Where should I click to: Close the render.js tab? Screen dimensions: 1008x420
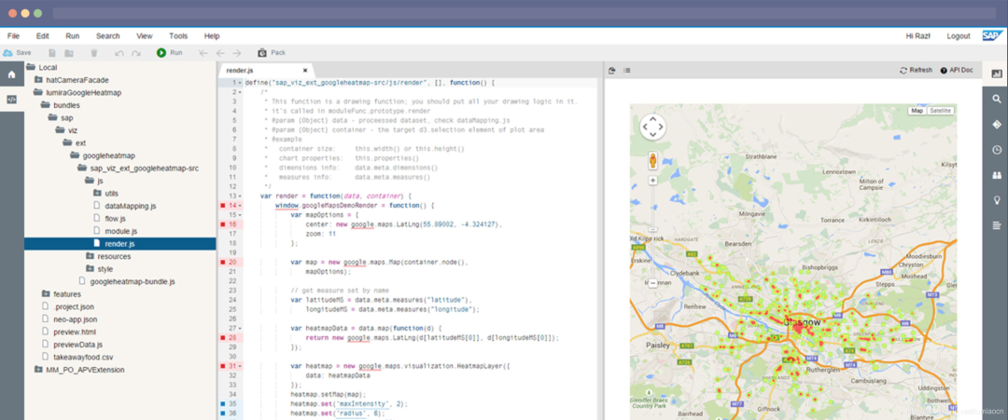[305, 71]
